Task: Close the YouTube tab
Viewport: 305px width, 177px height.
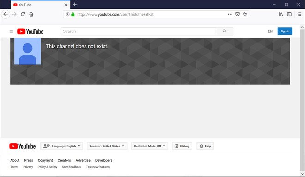Action: tap(66, 5)
